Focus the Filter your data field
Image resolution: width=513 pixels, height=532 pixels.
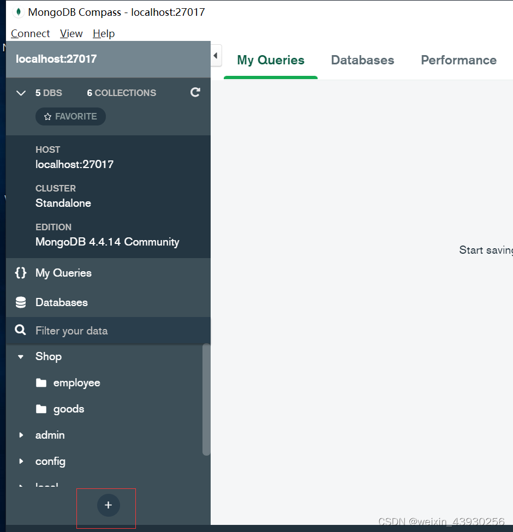tap(108, 331)
